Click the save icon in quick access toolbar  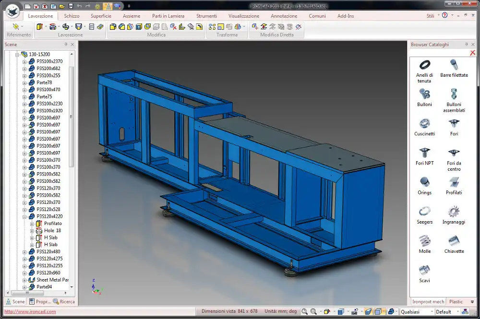71,6
